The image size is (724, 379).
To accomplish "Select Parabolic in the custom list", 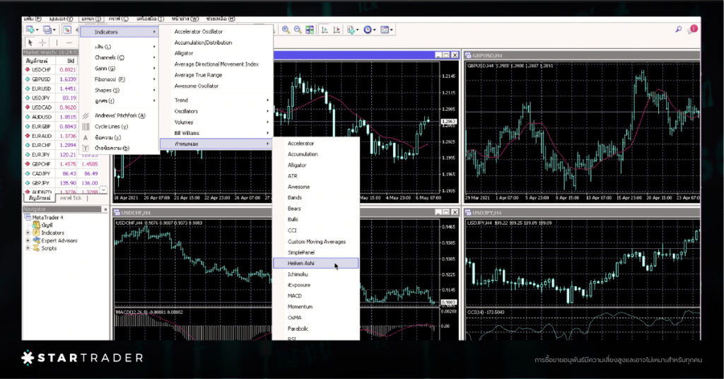I will [316, 329].
